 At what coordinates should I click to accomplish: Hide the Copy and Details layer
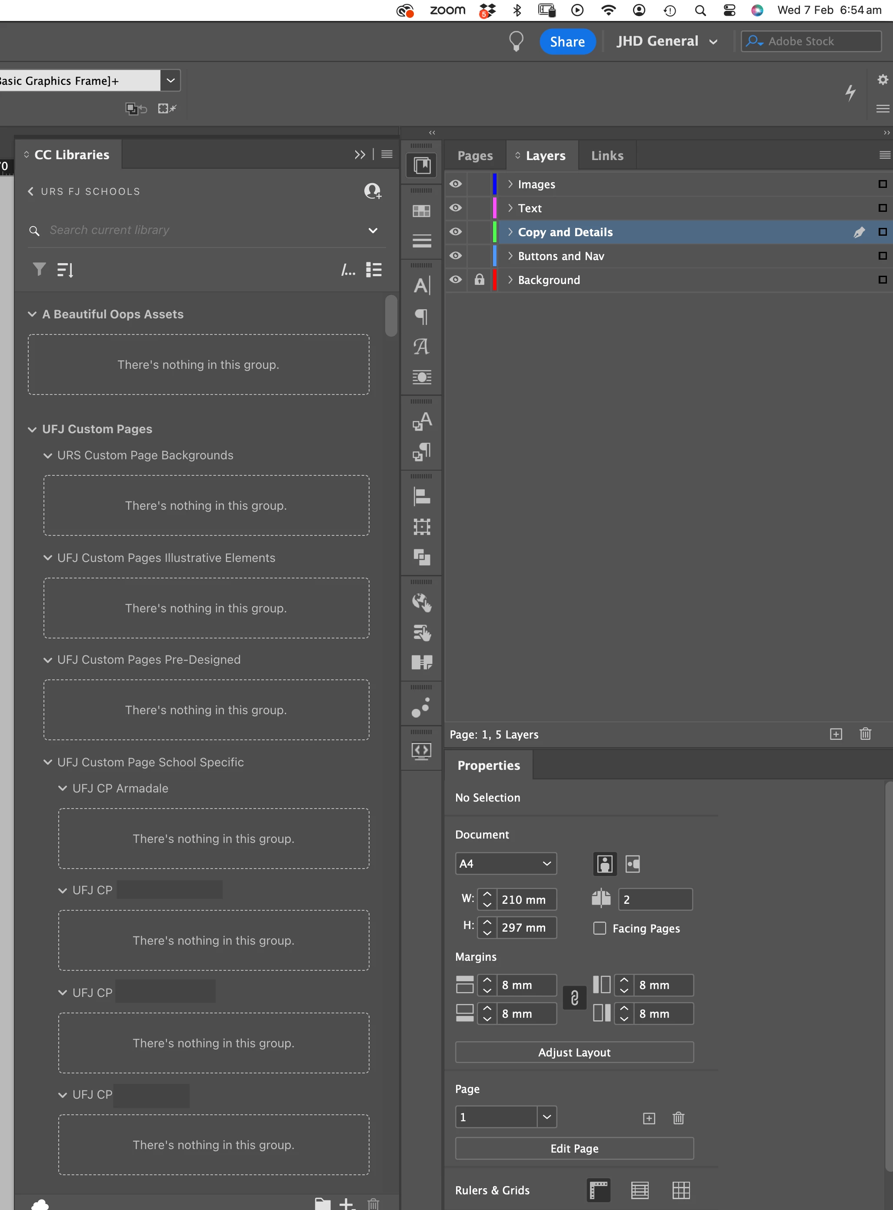tap(456, 231)
